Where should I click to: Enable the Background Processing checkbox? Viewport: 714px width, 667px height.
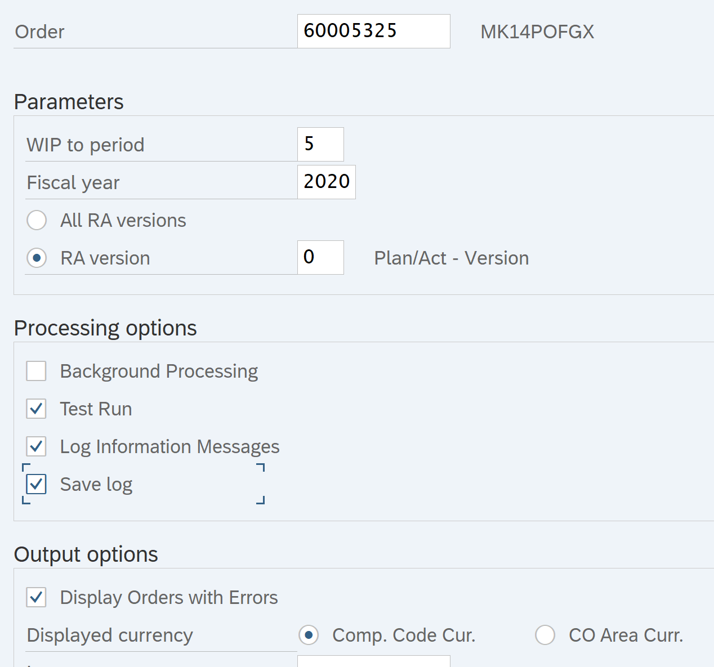[x=37, y=371]
